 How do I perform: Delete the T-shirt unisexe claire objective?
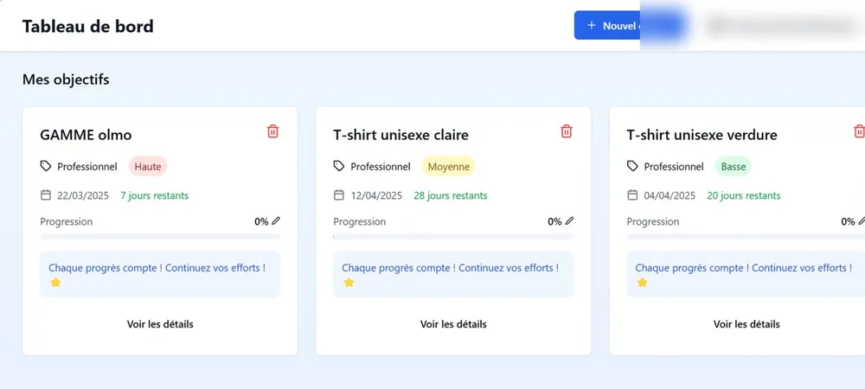click(x=566, y=131)
